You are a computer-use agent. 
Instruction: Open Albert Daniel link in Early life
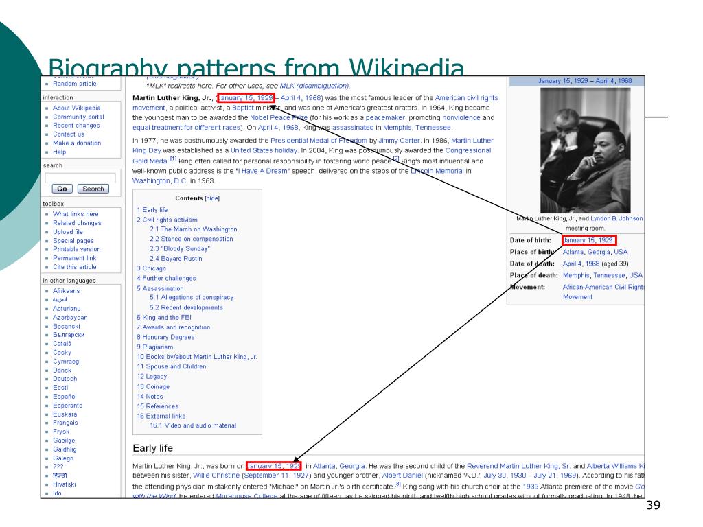click(402, 476)
